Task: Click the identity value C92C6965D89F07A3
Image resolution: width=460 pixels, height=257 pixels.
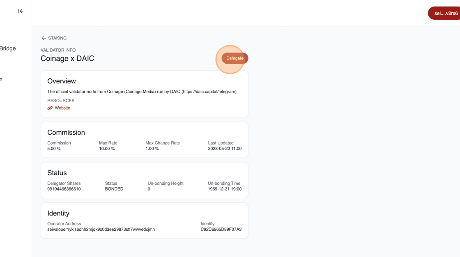Action: point(221,229)
